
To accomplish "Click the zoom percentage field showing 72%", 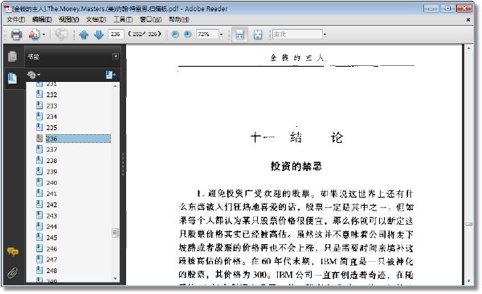I will (207, 34).
